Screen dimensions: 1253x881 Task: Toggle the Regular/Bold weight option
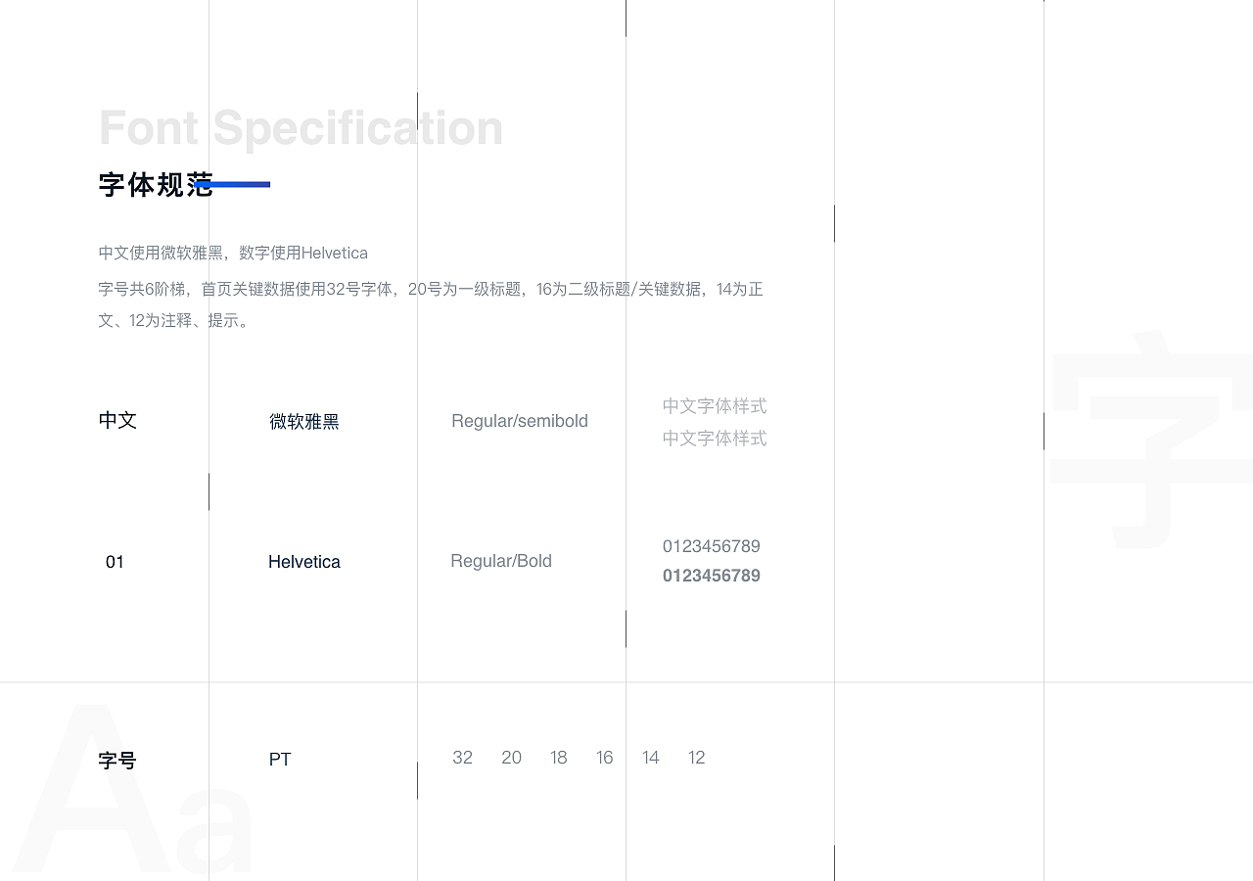(501, 560)
